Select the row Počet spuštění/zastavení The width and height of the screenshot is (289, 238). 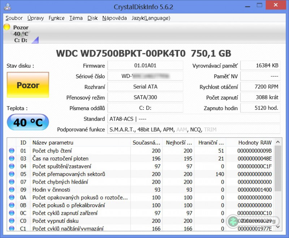141,166
